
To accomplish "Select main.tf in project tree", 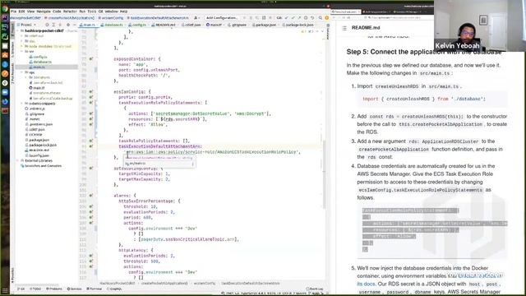I will point(39,88).
